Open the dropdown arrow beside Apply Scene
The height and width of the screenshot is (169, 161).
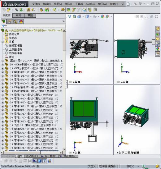[x=111, y=17]
